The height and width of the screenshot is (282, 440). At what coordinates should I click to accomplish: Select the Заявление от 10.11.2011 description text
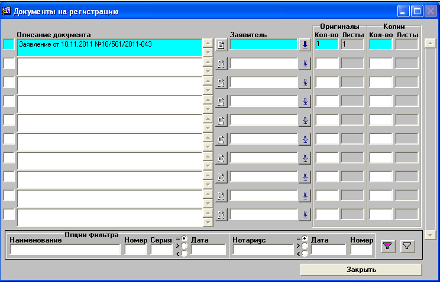(85, 44)
